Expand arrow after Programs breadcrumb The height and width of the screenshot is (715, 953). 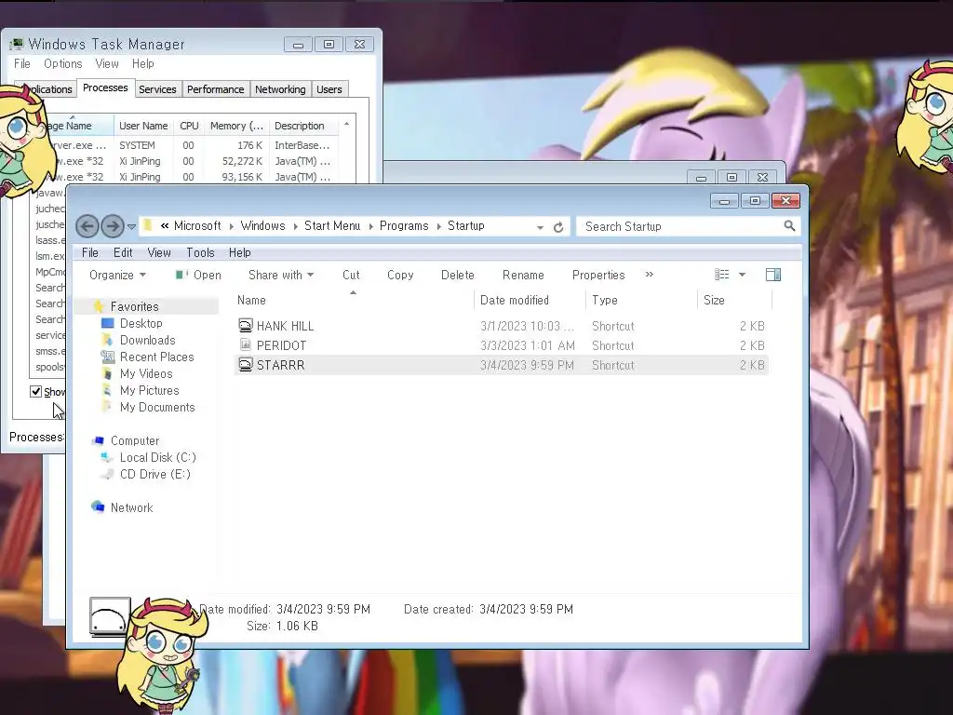tap(438, 226)
